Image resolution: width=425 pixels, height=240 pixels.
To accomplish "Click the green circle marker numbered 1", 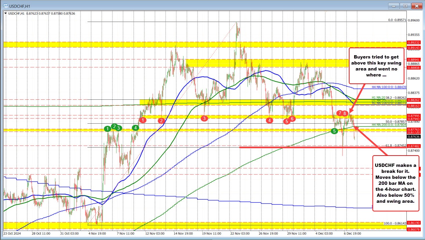I will coord(108,128).
